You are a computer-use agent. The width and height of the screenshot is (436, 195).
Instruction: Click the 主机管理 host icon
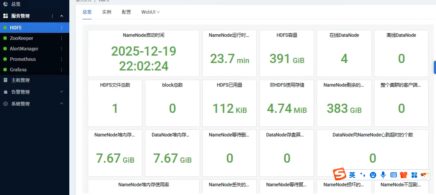tap(5, 80)
